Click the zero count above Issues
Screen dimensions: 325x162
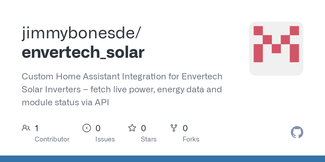pos(98,128)
